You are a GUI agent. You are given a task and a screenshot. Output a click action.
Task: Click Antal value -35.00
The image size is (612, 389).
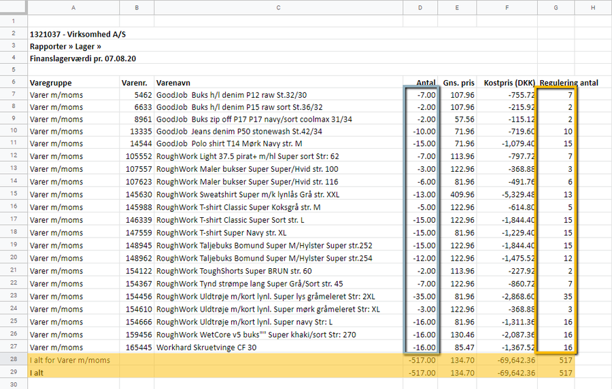(424, 296)
